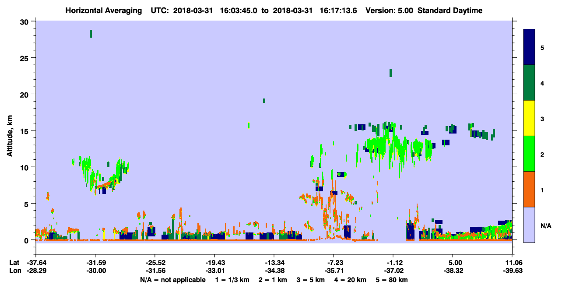The height and width of the screenshot is (292, 569).
Task: Click the 'Version: 5.00' text in title
Action: (390, 11)
